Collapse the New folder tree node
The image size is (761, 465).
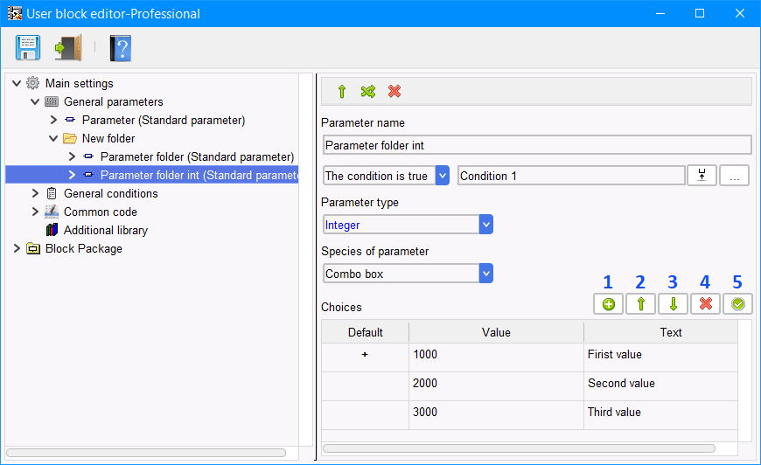tap(53, 139)
